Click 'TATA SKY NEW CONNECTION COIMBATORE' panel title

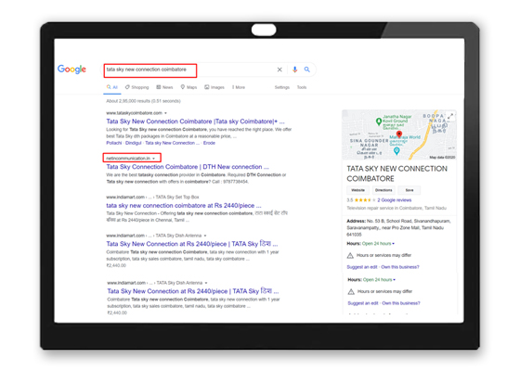tap(397, 173)
